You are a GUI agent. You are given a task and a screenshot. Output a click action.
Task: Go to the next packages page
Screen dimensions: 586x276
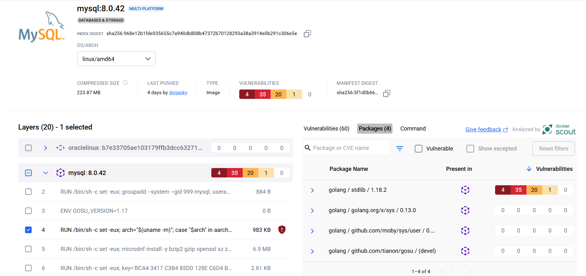point(462,272)
